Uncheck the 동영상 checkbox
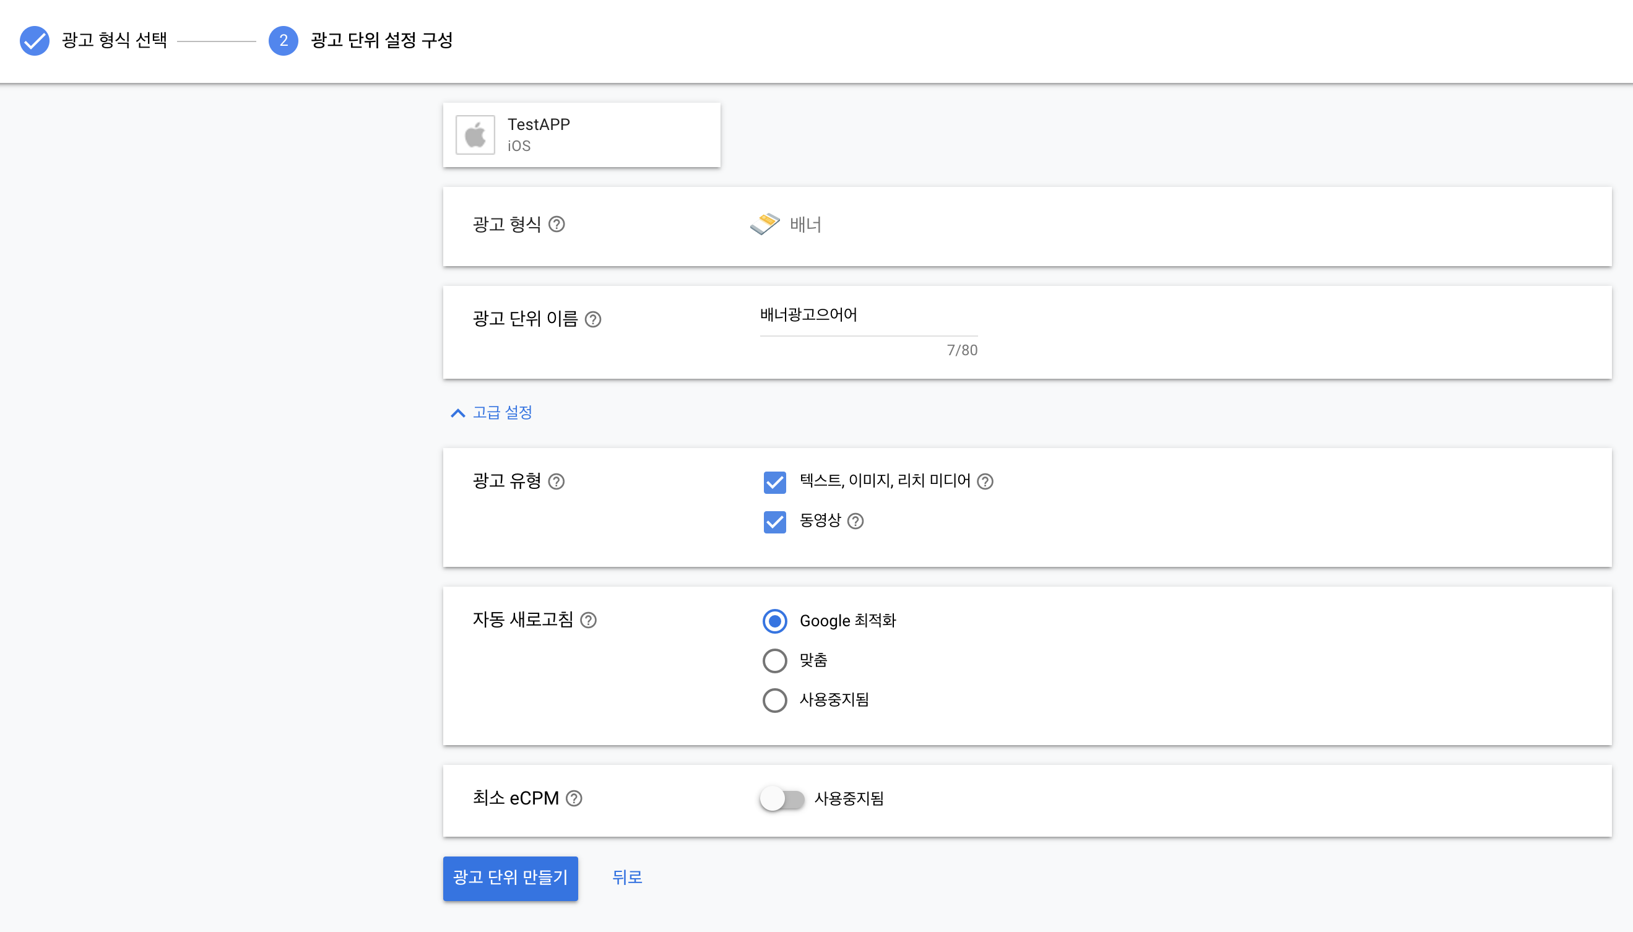Image resolution: width=1633 pixels, height=932 pixels. 774,522
